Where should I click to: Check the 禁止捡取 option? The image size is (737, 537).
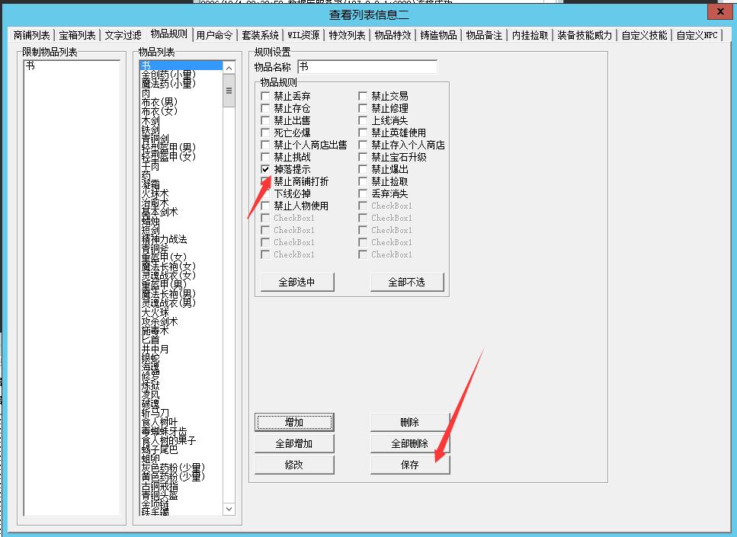[363, 181]
